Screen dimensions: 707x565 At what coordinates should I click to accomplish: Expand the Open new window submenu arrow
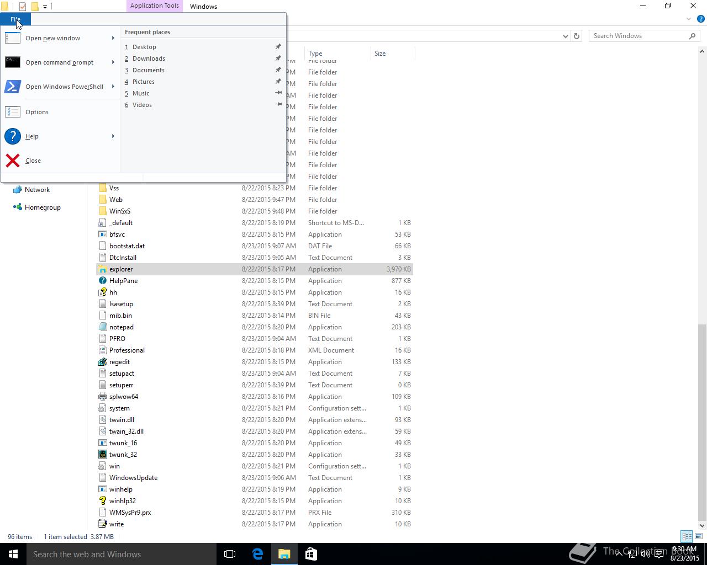(113, 38)
